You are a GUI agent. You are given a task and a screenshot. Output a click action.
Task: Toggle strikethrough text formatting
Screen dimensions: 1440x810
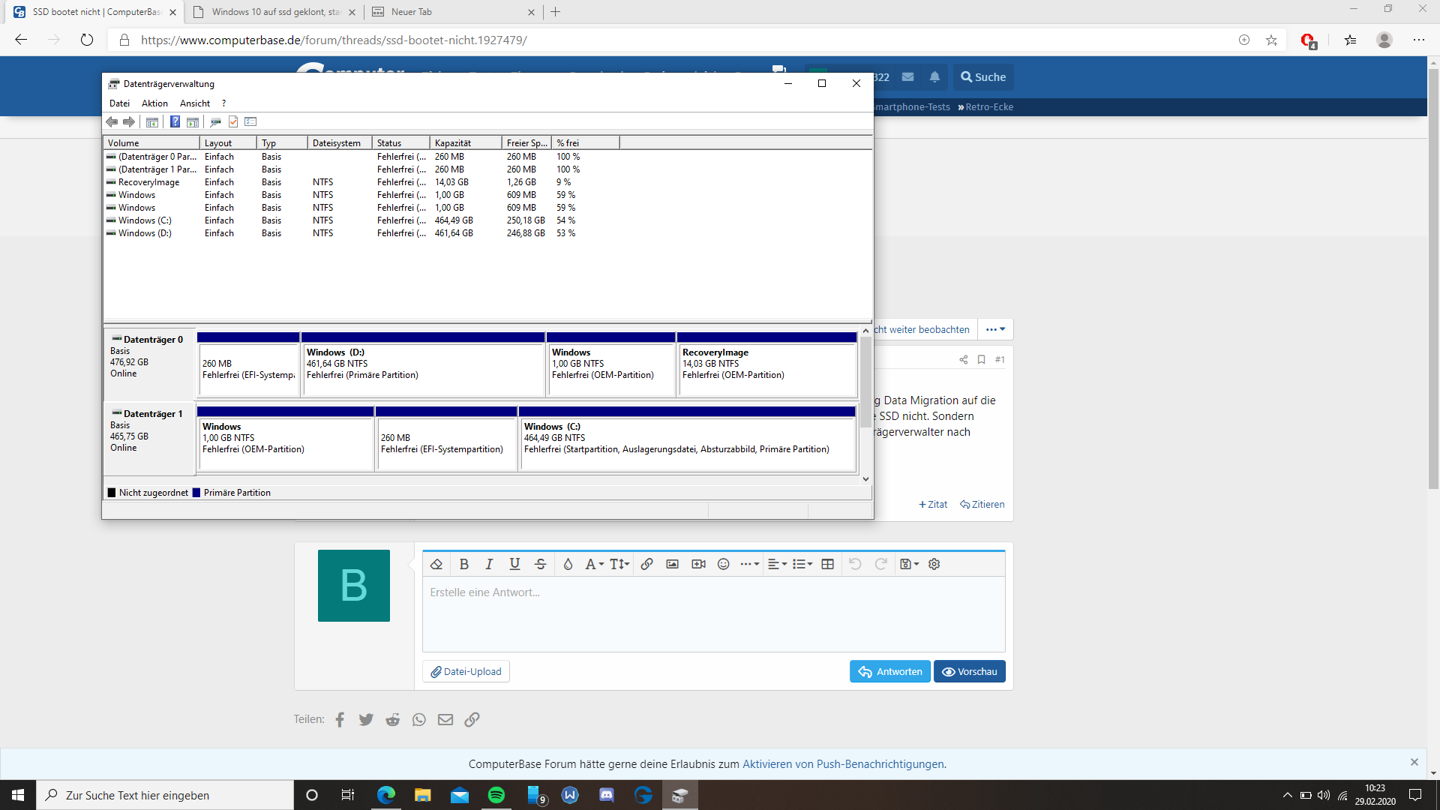tap(540, 564)
